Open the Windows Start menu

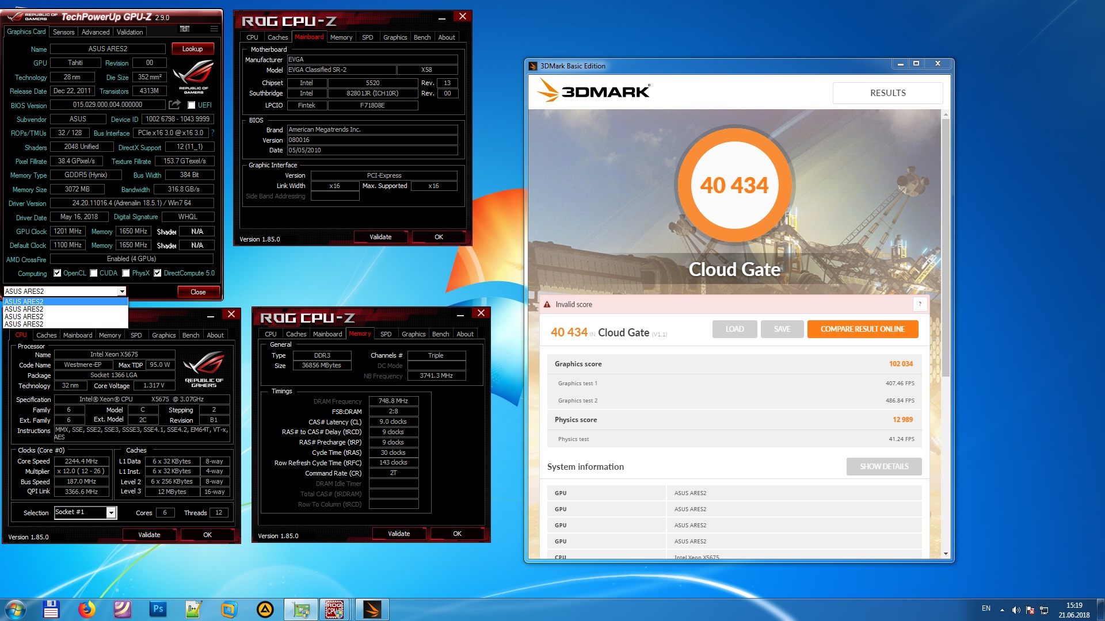coord(16,609)
